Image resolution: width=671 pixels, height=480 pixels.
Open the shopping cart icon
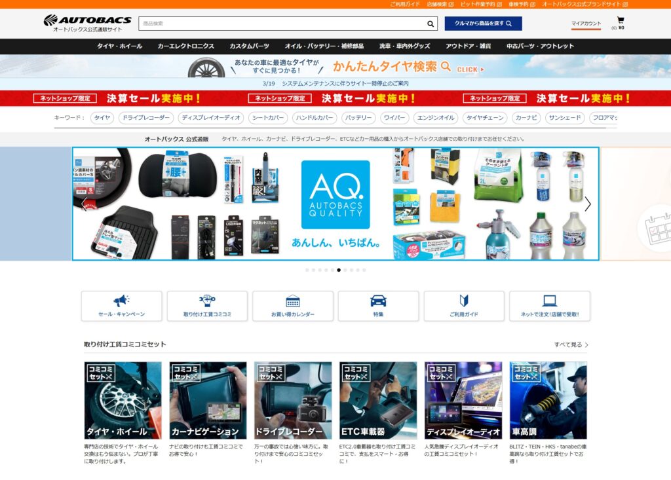(x=620, y=20)
